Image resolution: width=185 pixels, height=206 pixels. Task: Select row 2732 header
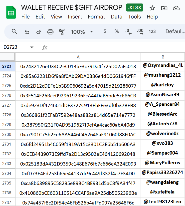[8, 154]
